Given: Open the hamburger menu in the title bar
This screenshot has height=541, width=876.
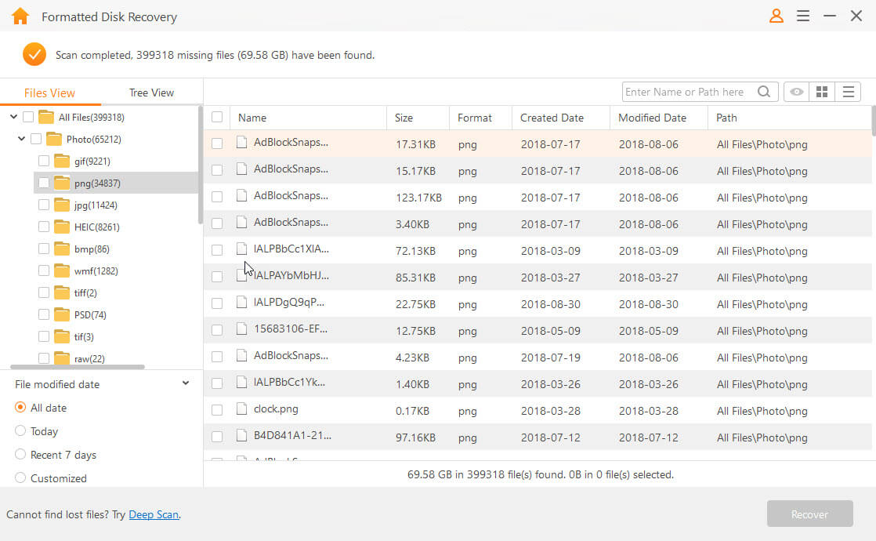Looking at the screenshot, I should point(802,16).
